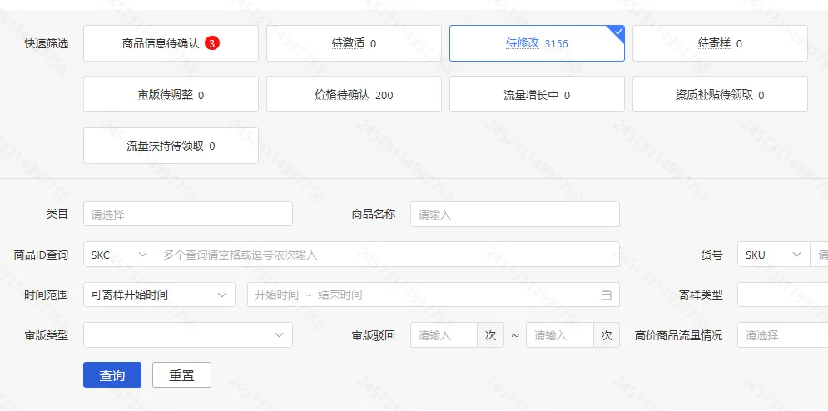Focus the 商品名称 input field

(x=515, y=215)
